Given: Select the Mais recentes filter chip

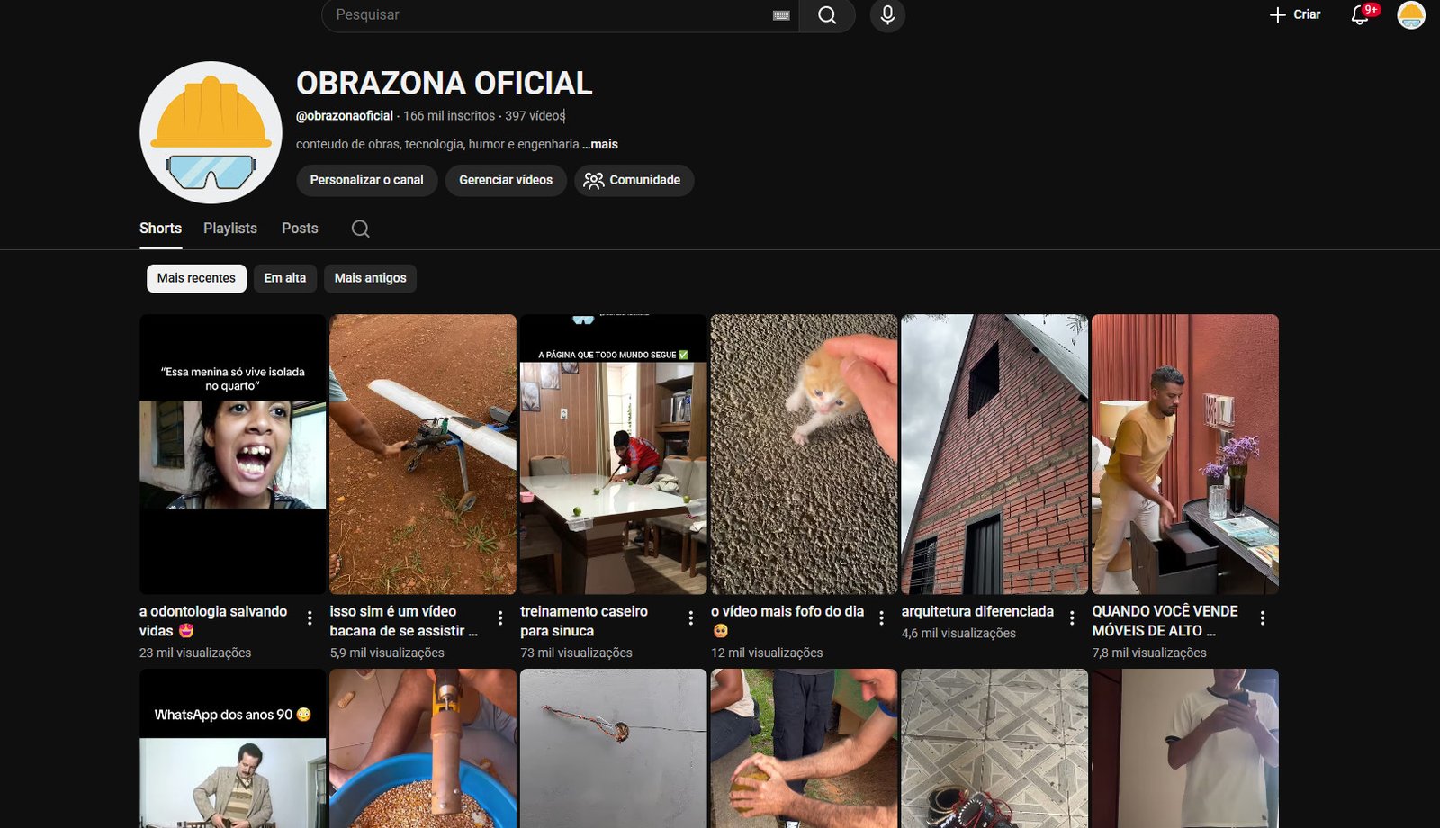Looking at the screenshot, I should pyautogui.click(x=196, y=278).
